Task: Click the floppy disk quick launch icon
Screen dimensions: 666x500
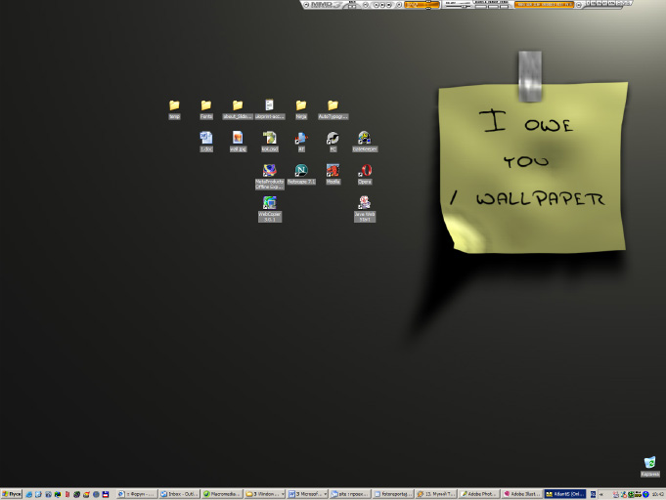Action: (x=106, y=494)
